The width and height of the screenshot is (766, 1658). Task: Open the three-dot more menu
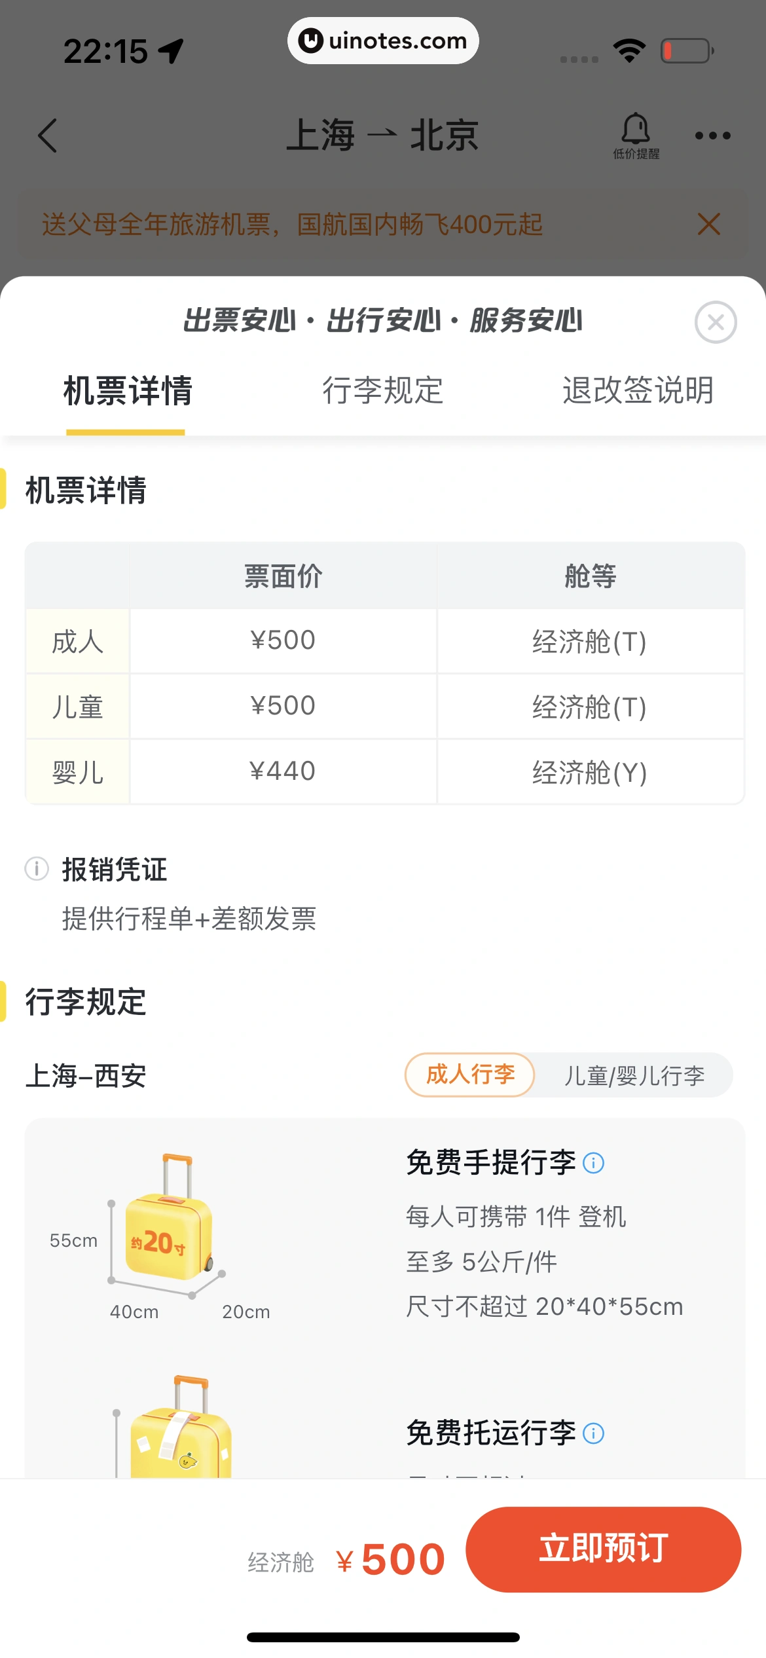[x=712, y=136]
